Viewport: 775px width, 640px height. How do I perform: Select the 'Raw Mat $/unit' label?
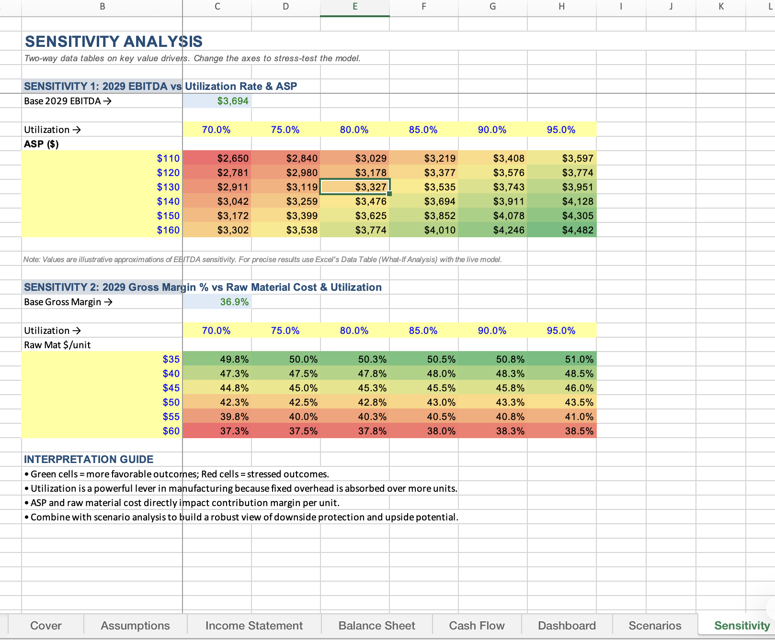tap(57, 345)
